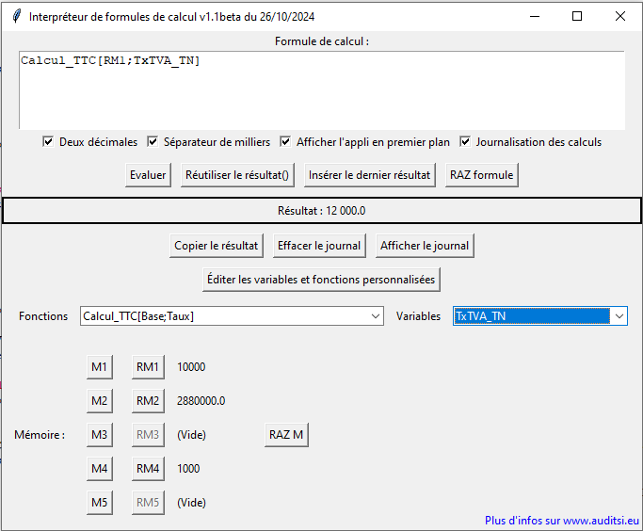Store result in memory M4
The width and height of the screenshot is (643, 531).
[x=100, y=469]
